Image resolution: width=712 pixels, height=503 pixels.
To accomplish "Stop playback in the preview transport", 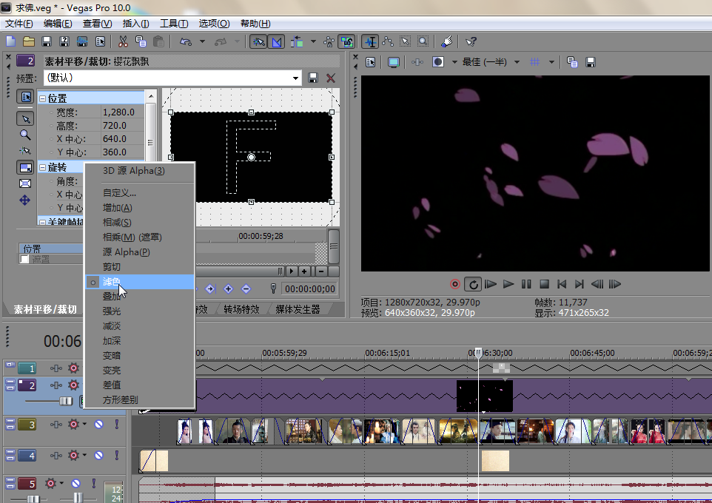I will pos(544,284).
